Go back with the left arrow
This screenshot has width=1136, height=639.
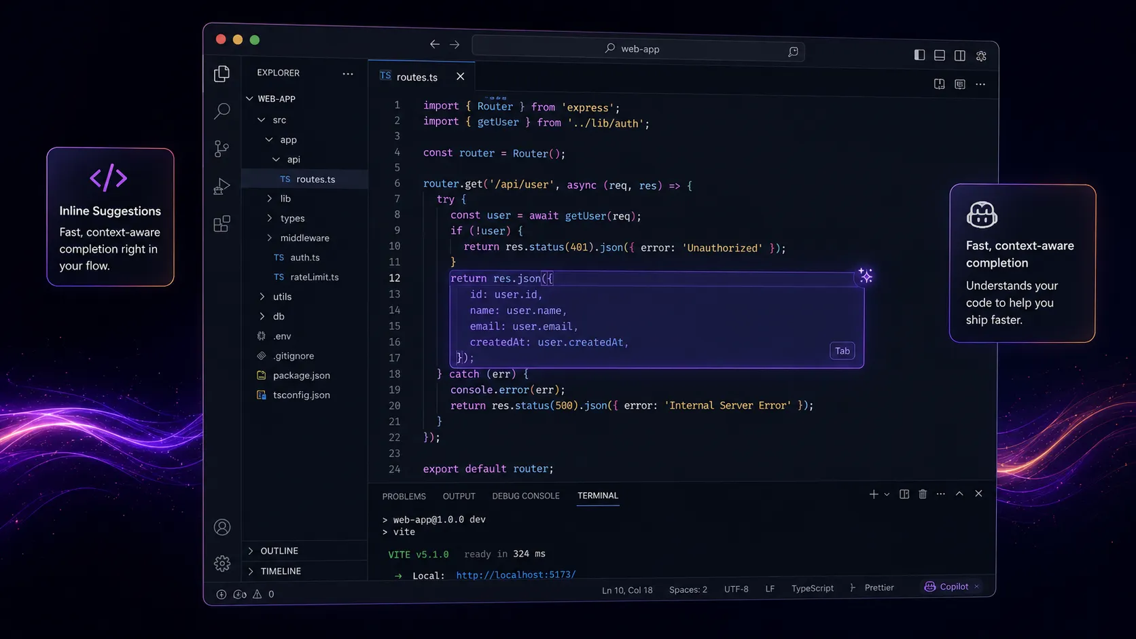pyautogui.click(x=435, y=44)
